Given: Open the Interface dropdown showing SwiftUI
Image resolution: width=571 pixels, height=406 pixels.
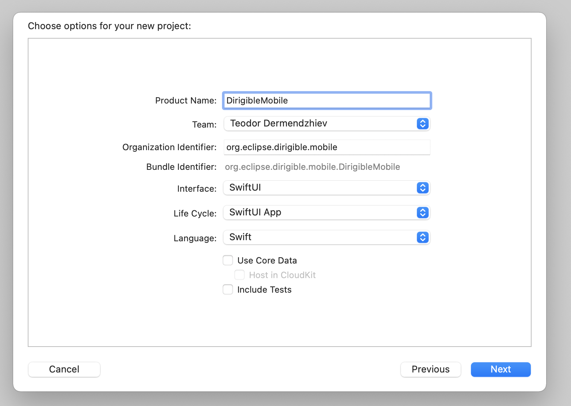Looking at the screenshot, I should click(327, 188).
